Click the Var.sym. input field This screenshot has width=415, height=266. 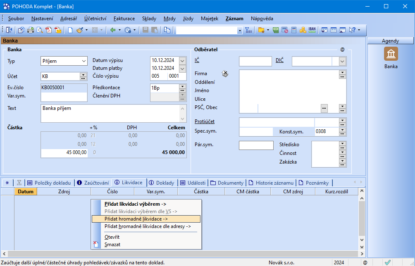tap(64, 97)
